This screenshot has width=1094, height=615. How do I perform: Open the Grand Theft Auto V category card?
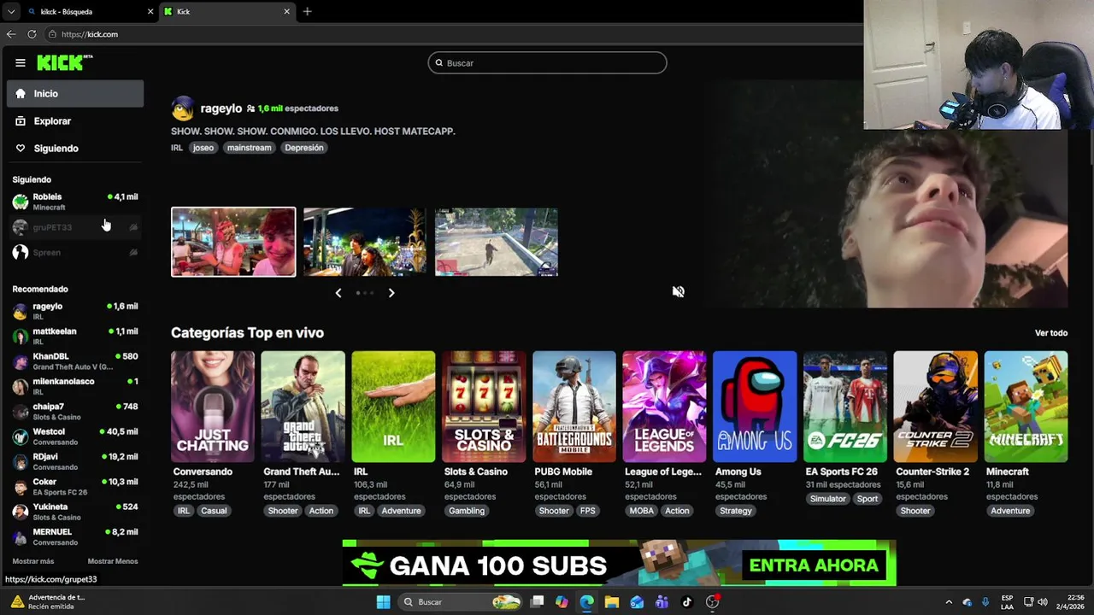click(303, 407)
